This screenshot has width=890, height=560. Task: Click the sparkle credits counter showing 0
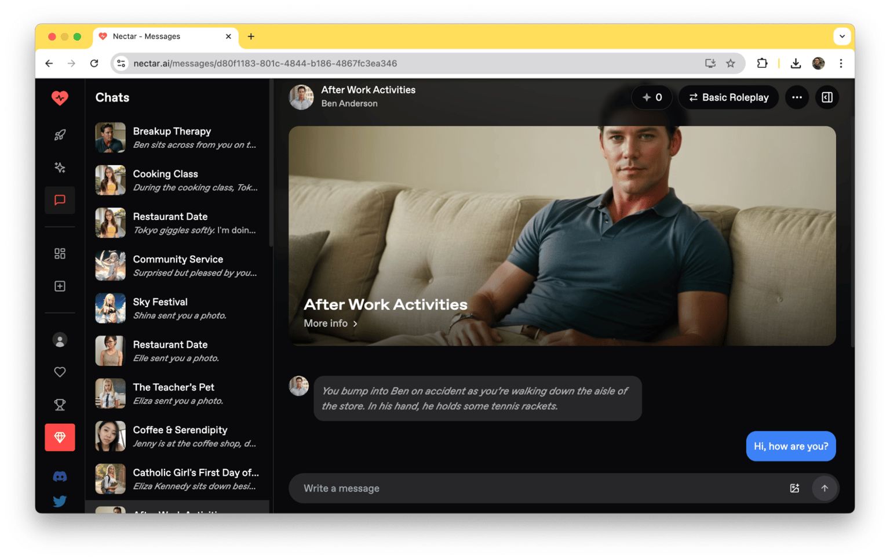[652, 97]
